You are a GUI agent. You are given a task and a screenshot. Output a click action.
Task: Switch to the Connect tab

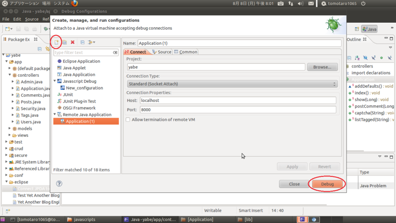(135, 52)
